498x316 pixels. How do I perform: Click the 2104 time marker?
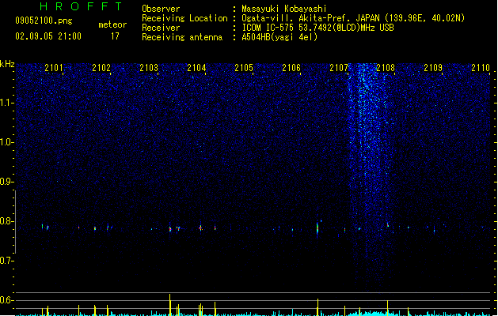196,68
